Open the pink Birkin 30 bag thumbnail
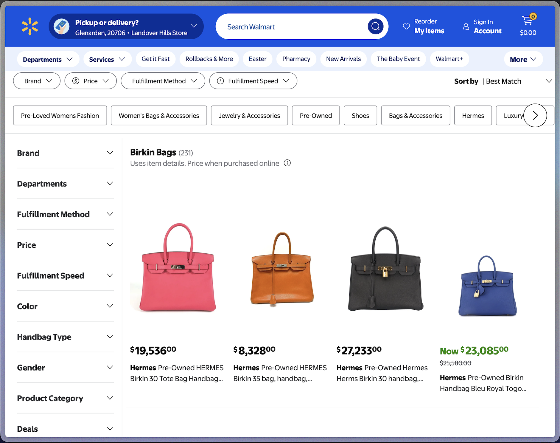560x443 pixels. point(178,268)
